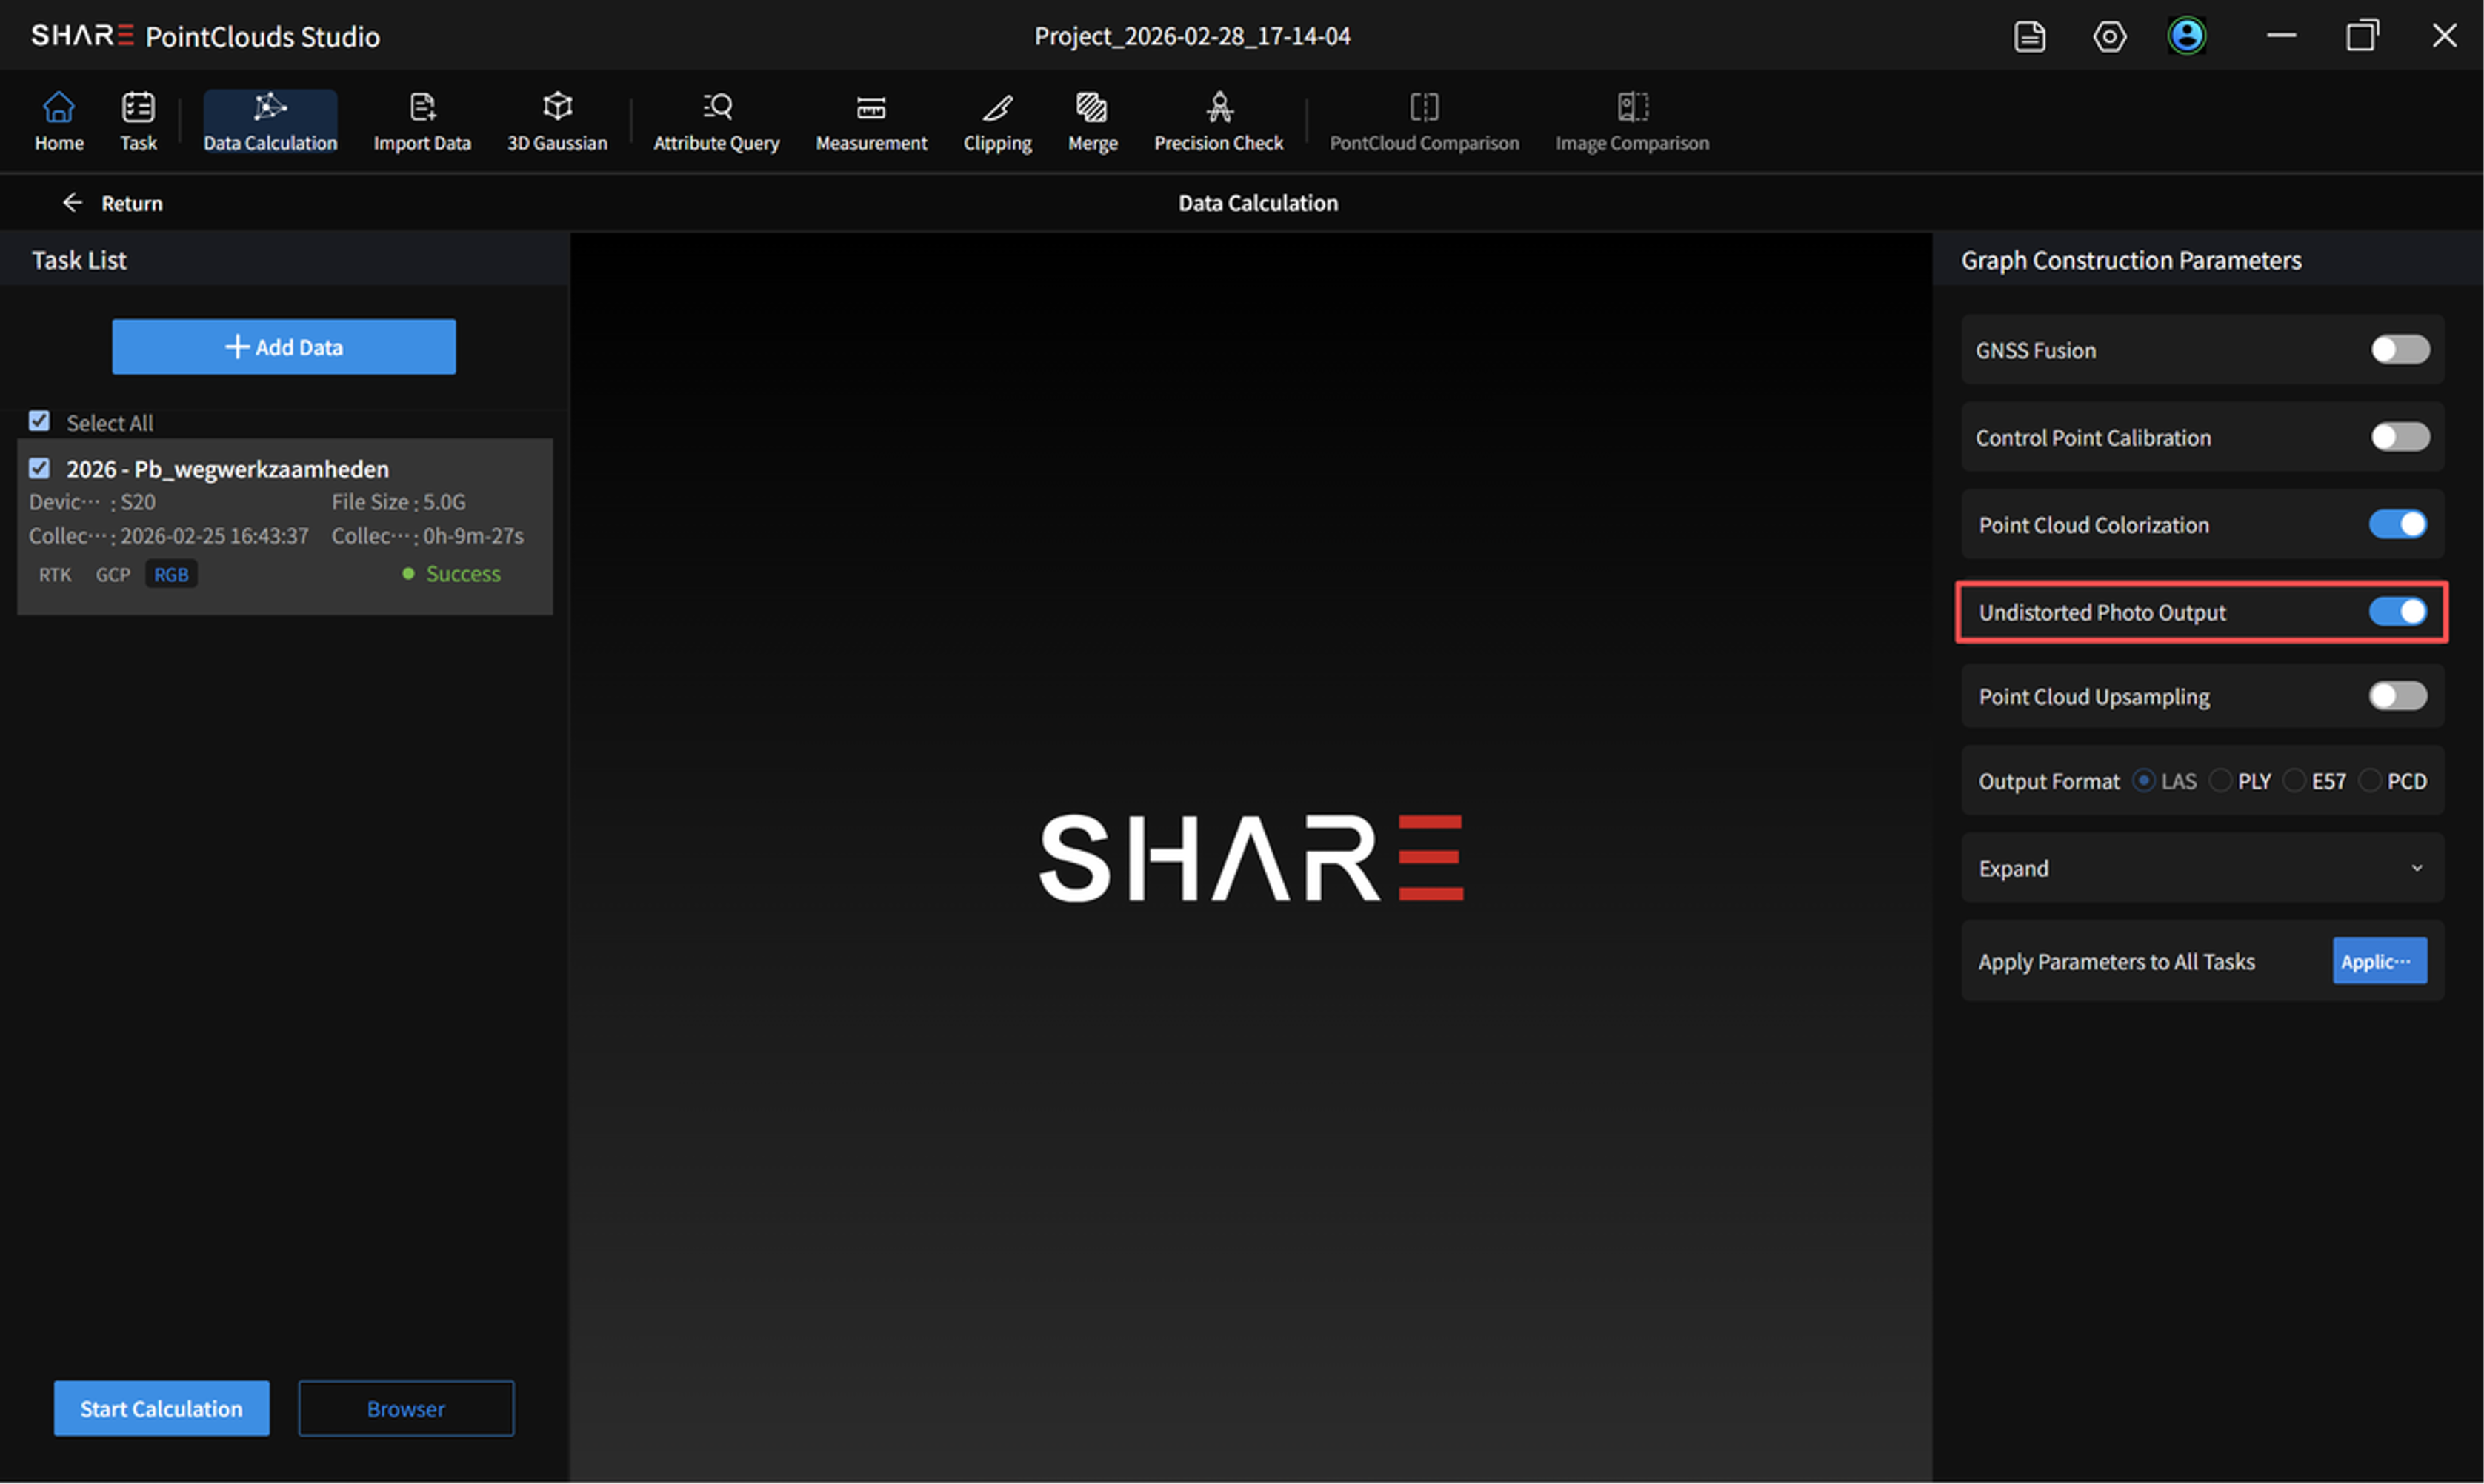This screenshot has height=1484, width=2484.
Task: Uncheck the Select All checkbox
Action: pos(39,421)
